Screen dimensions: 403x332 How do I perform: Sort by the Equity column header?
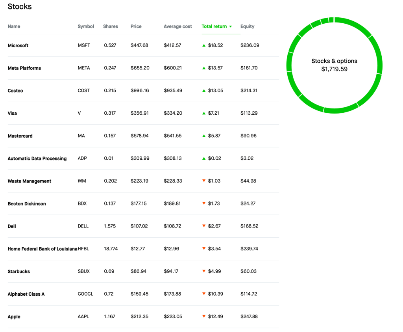pos(247,26)
